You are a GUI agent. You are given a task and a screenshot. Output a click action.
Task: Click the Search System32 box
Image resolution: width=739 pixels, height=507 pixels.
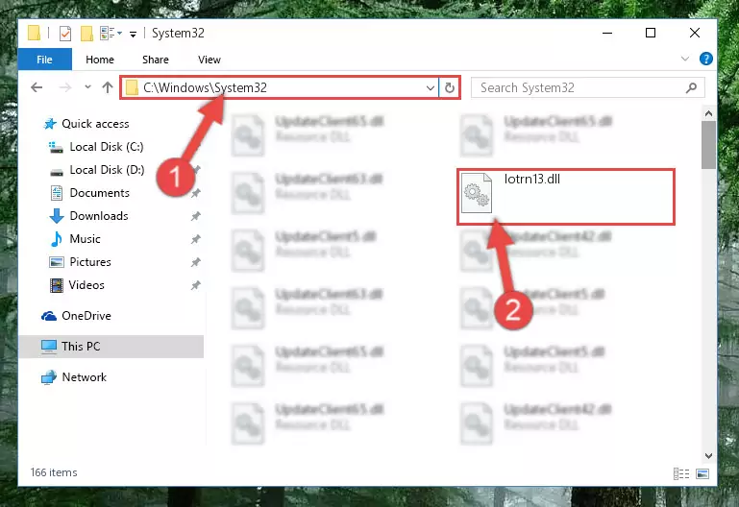pos(588,87)
